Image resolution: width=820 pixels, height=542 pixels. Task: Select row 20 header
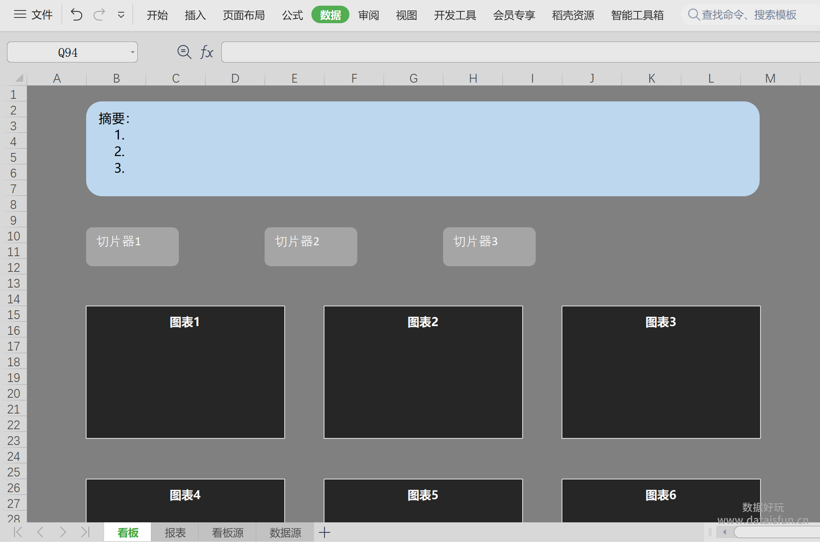click(14, 393)
